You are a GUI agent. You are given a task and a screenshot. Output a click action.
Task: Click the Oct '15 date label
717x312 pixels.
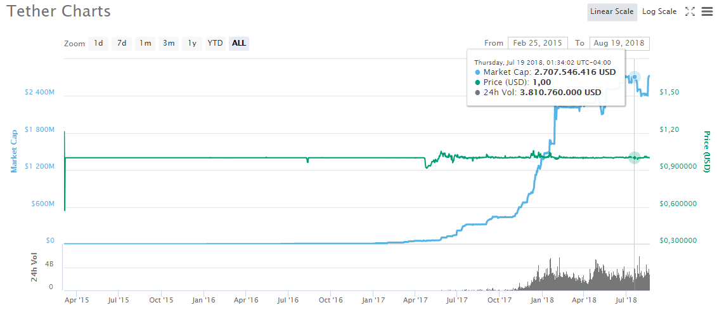pyautogui.click(x=162, y=300)
